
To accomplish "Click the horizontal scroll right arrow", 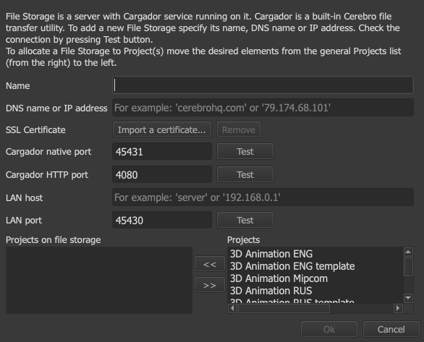I will pyautogui.click(x=398, y=308).
